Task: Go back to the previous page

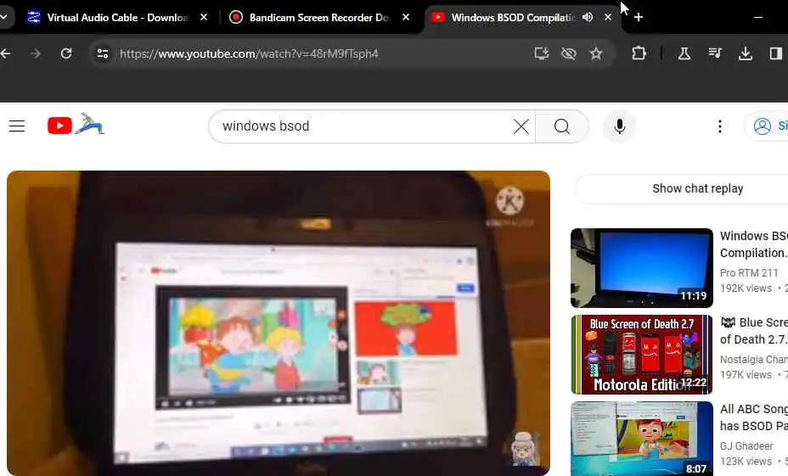Action: (6, 53)
